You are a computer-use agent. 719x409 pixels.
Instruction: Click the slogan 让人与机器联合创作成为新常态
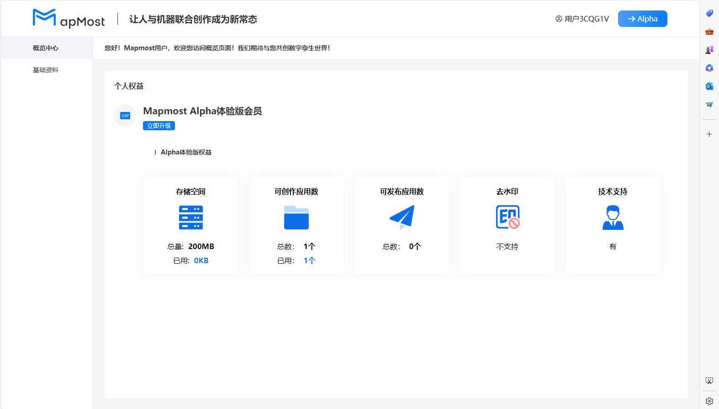tap(193, 19)
